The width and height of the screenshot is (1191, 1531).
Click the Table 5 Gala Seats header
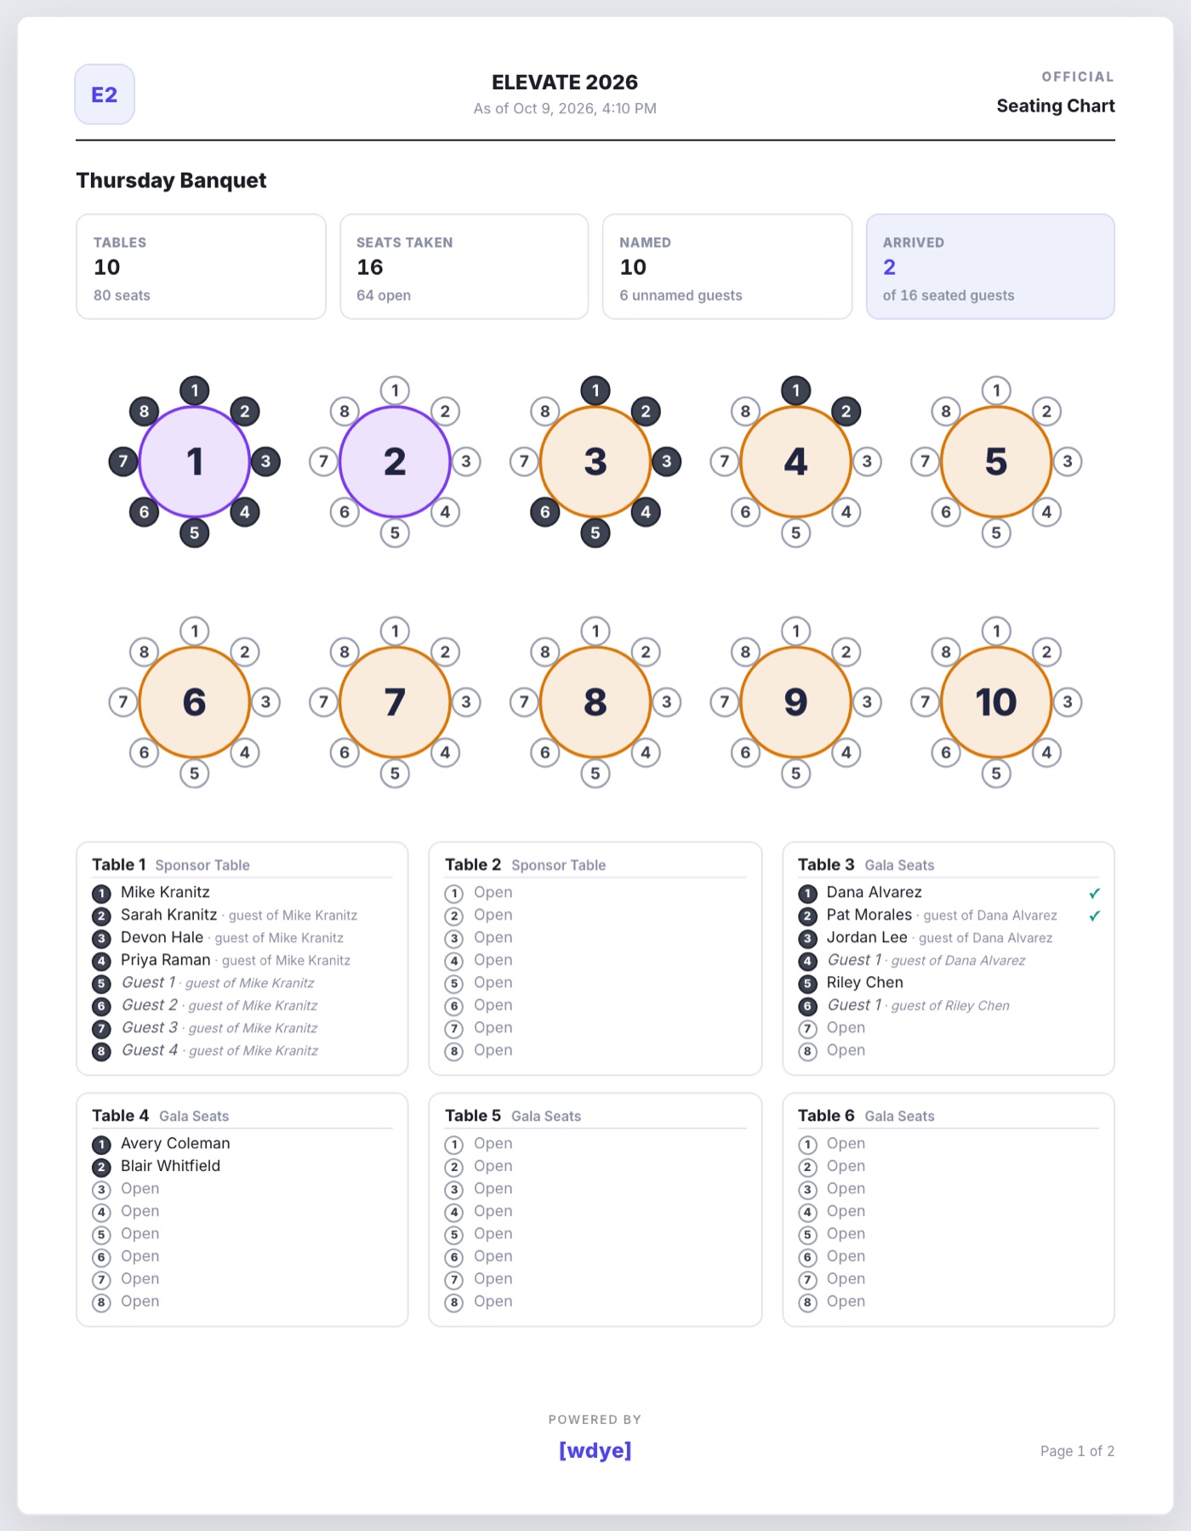coord(513,1116)
